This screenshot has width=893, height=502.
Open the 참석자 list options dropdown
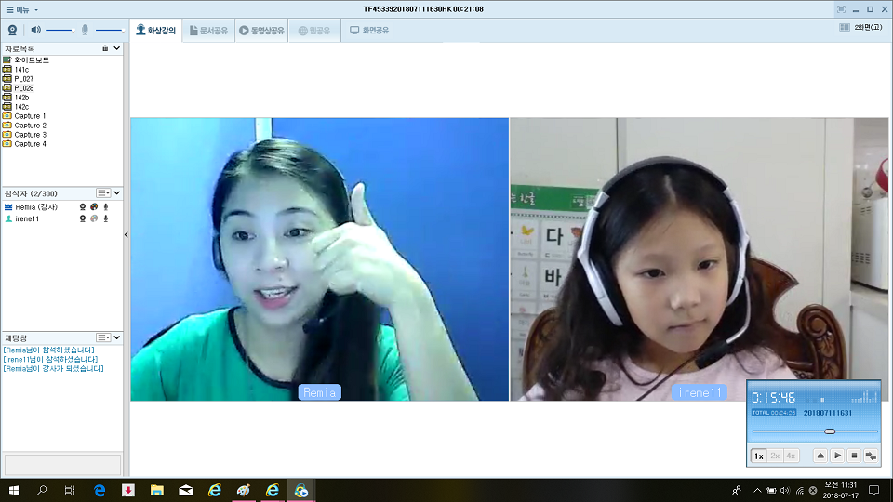[x=103, y=193]
